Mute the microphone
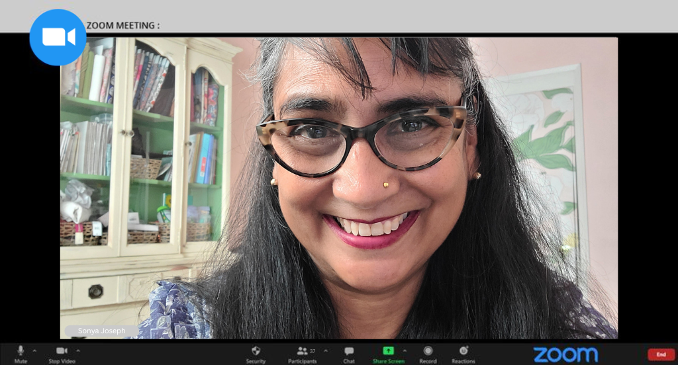 point(21,351)
